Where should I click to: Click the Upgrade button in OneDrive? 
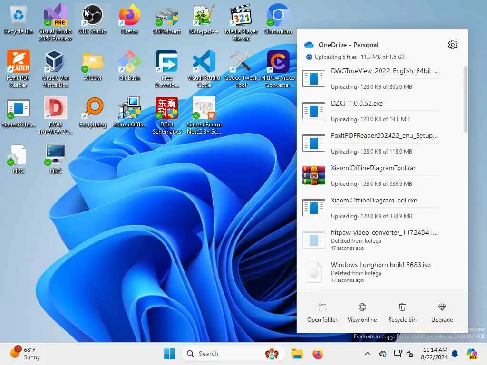point(442,313)
